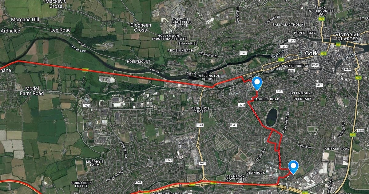The width and height of the screenshot is (369, 194).
Task: Click the N20 road shield
Action: point(321,19)
